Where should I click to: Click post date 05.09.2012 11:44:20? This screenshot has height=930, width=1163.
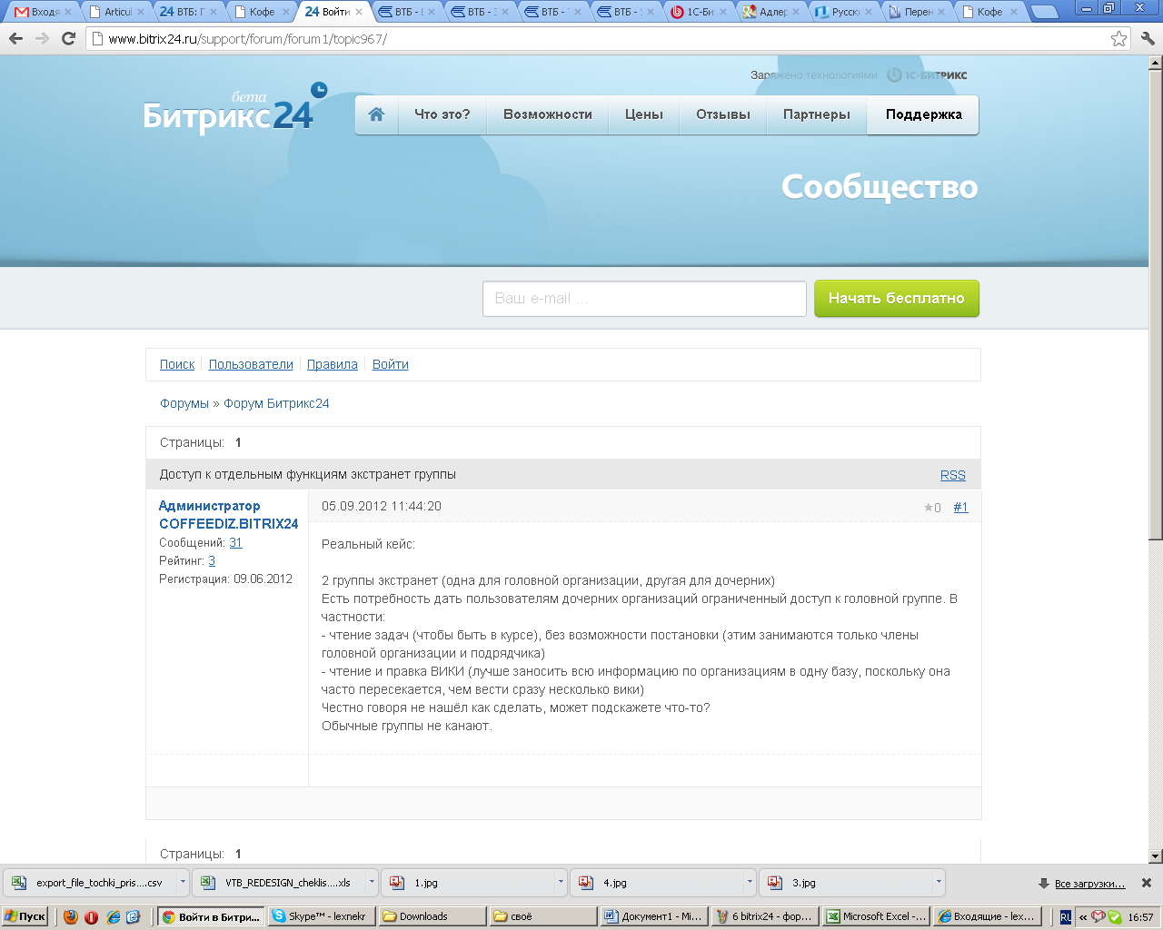pyautogui.click(x=382, y=507)
